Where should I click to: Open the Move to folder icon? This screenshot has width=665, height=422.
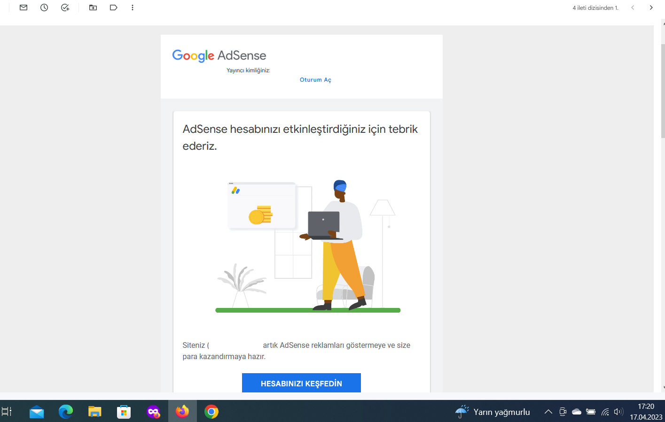pos(93,8)
